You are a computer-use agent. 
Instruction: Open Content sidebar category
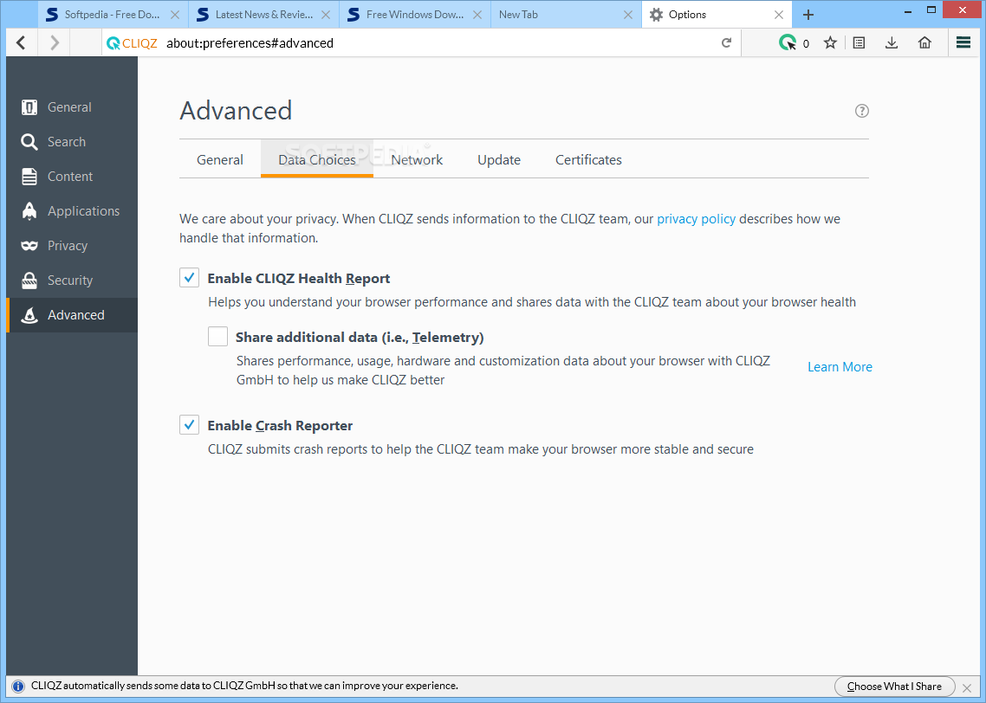[x=72, y=177]
